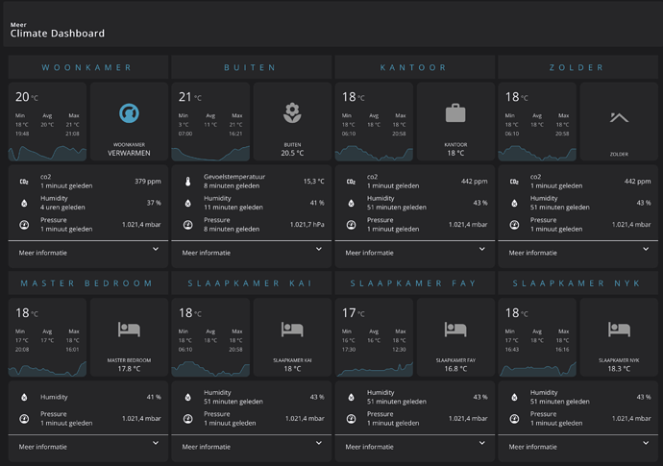Click the Buiten 21 °C temperature graph

pos(210,122)
